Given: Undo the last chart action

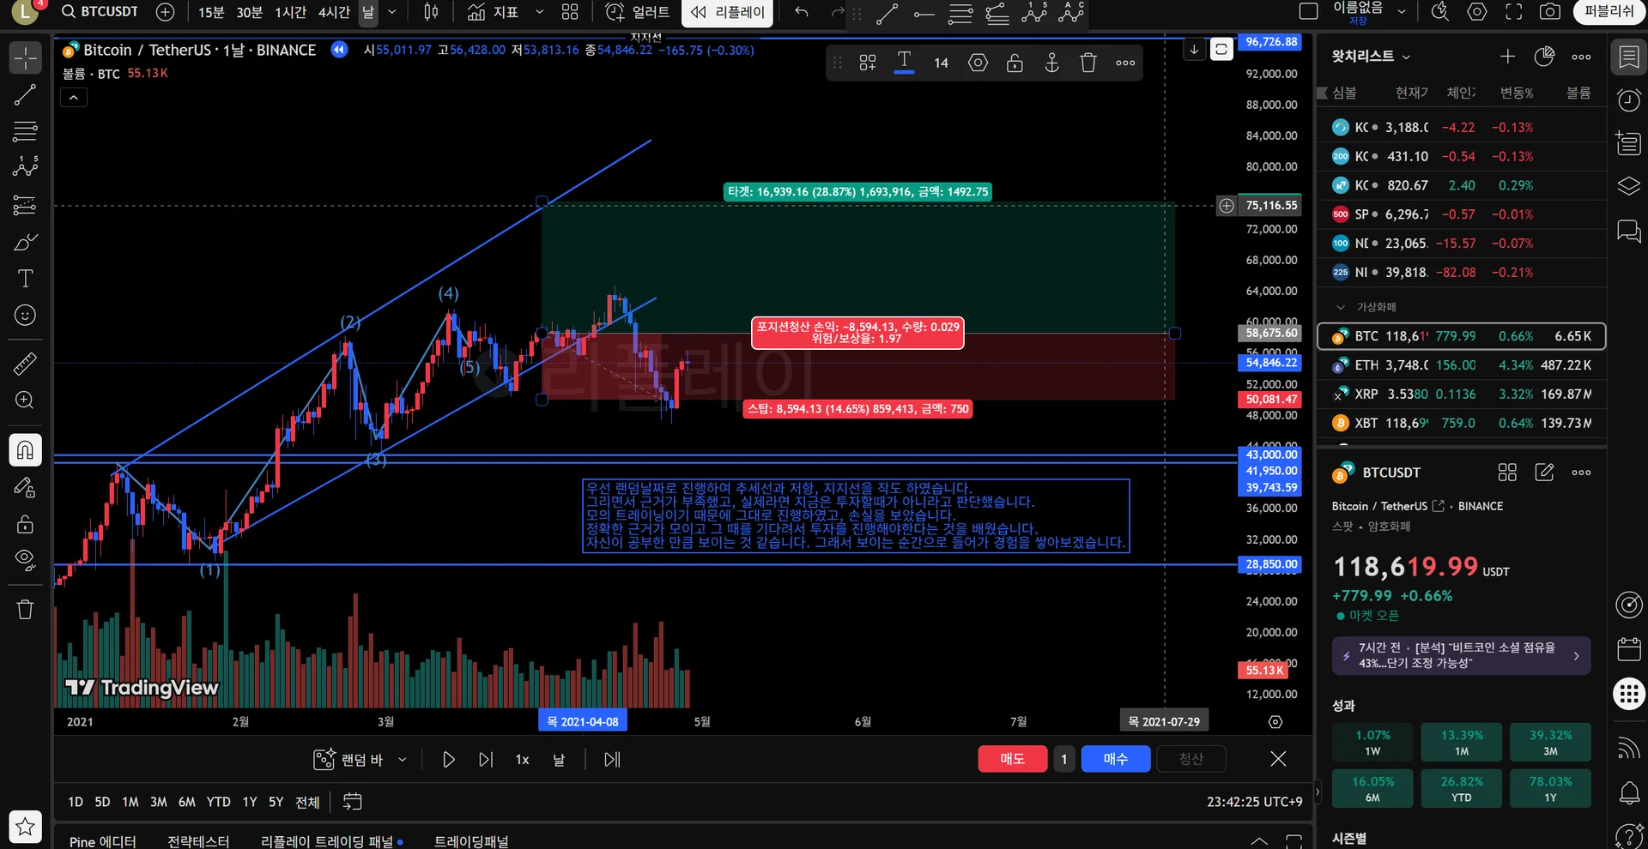Looking at the screenshot, I should 802,12.
